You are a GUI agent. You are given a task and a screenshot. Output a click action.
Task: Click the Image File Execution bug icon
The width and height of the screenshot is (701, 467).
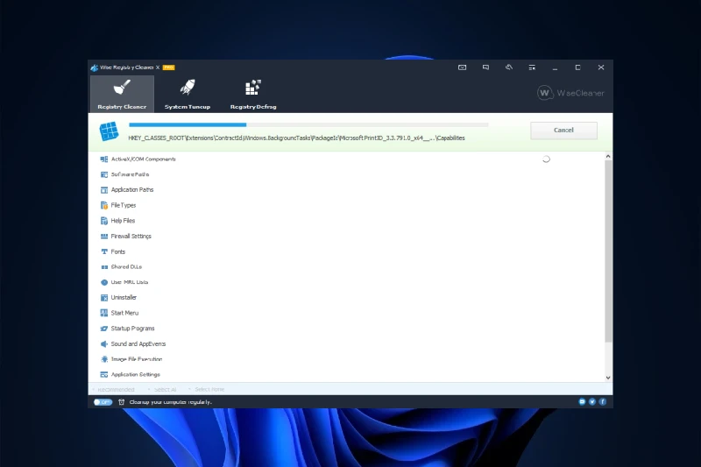pyautogui.click(x=104, y=359)
